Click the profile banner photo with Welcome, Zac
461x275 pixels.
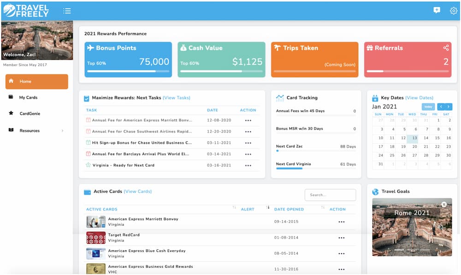click(x=37, y=40)
